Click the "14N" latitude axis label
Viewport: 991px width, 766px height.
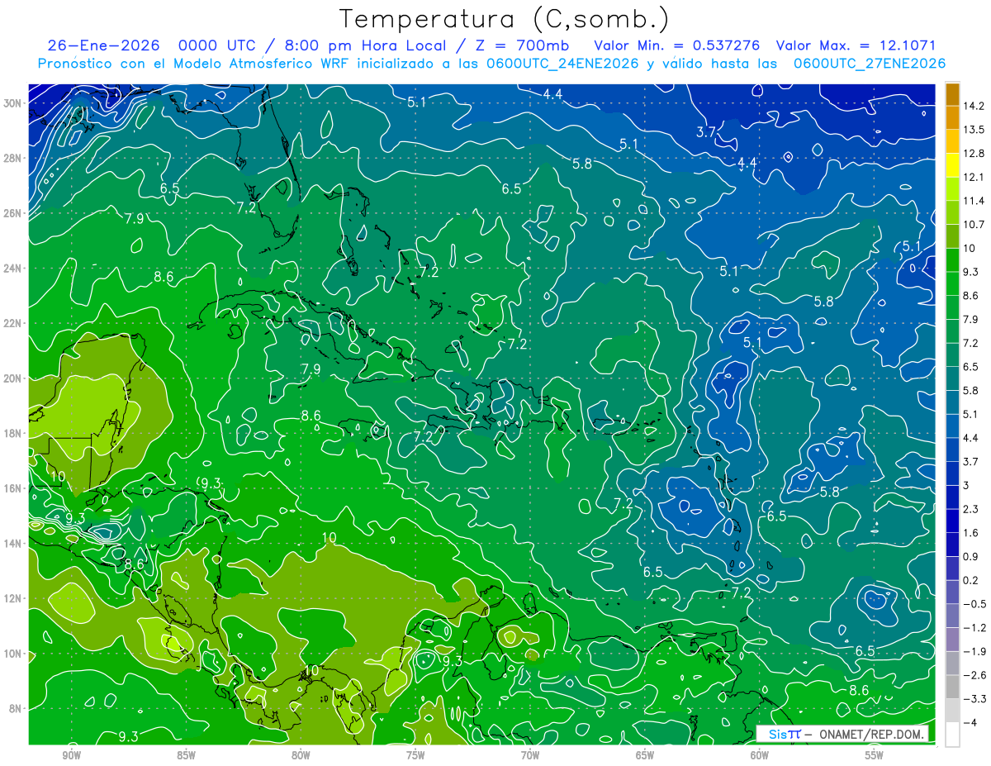click(x=12, y=544)
